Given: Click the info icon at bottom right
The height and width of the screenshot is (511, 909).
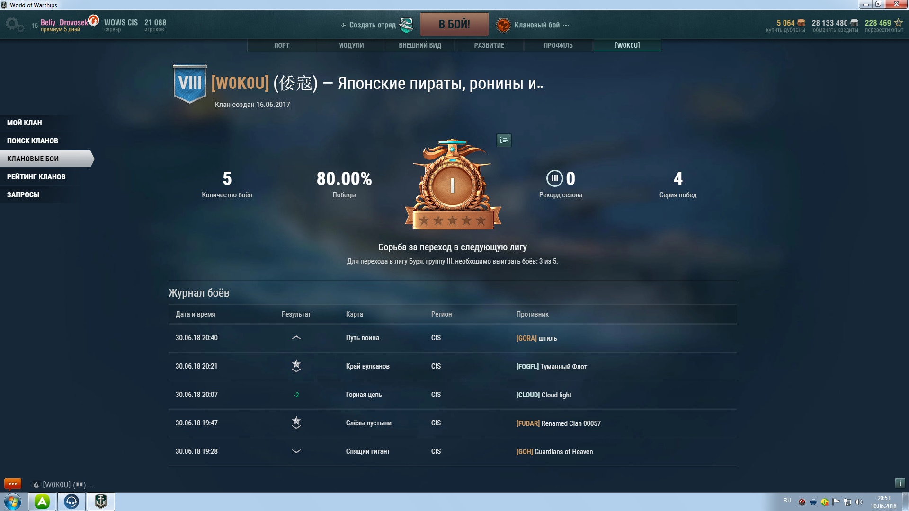Looking at the screenshot, I should (900, 483).
